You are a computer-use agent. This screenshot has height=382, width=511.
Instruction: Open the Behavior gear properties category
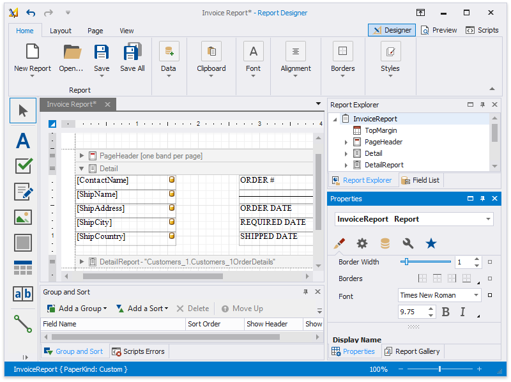pos(362,243)
